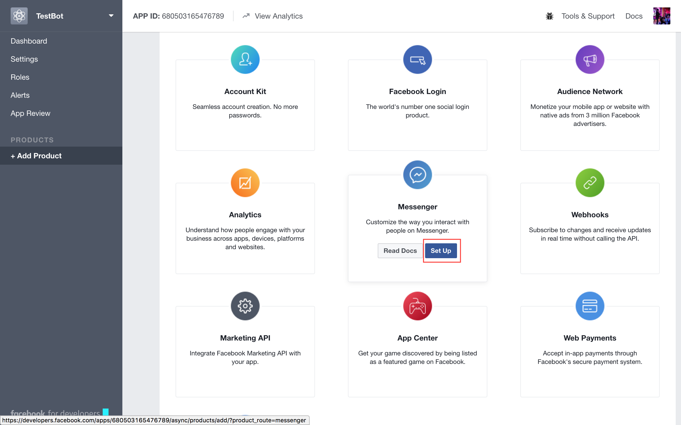Click the Marketing API settings gear icon

coord(245,305)
